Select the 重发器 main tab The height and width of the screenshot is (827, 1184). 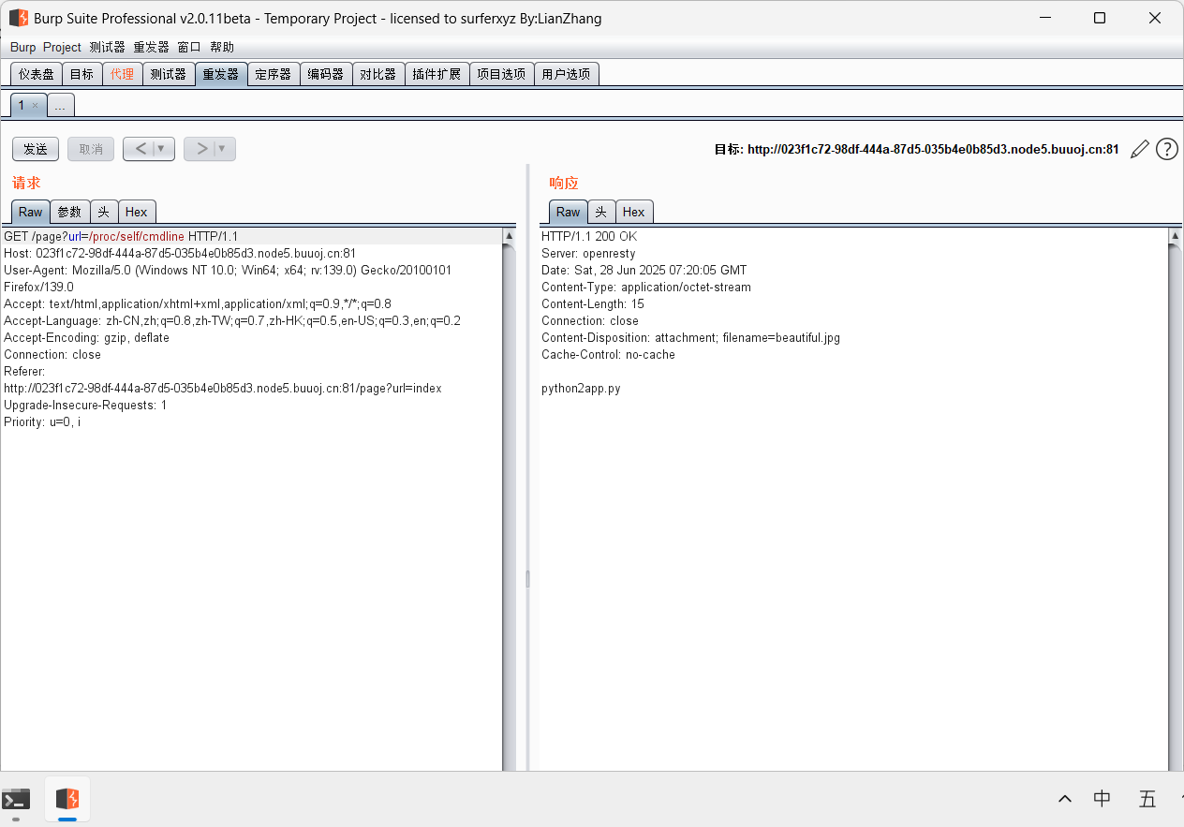221,74
